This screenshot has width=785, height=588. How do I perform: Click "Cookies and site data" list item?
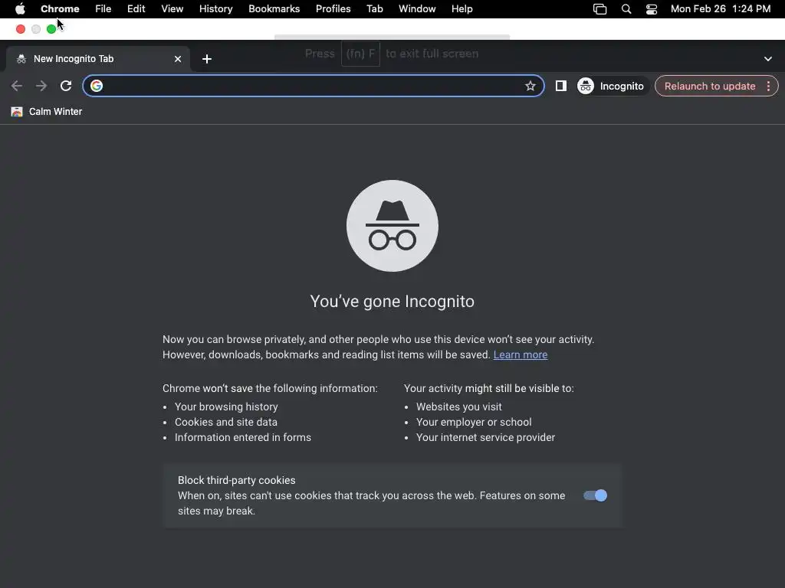[x=226, y=422]
